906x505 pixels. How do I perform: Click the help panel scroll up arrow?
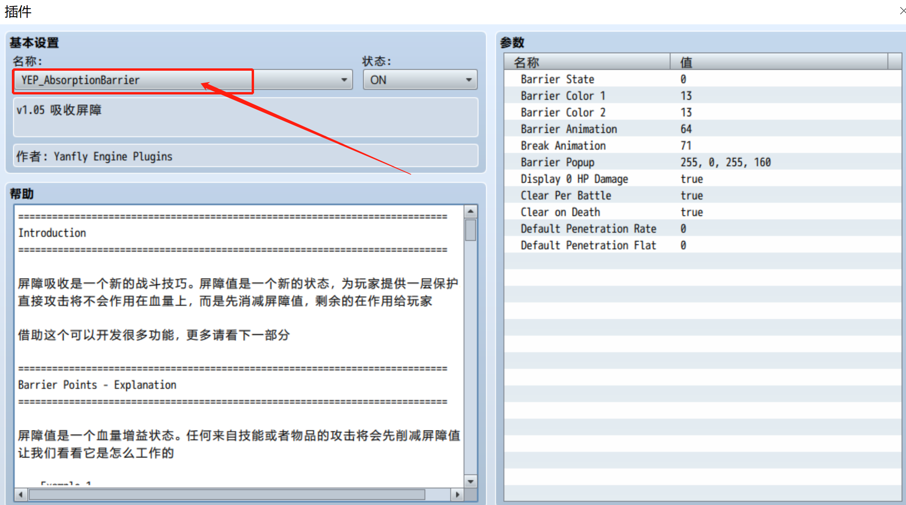[x=471, y=211]
